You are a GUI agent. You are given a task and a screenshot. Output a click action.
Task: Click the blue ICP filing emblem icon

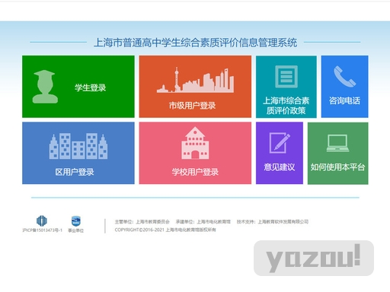(42, 221)
